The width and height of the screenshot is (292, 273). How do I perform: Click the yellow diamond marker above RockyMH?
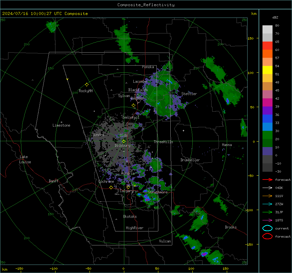(87, 85)
